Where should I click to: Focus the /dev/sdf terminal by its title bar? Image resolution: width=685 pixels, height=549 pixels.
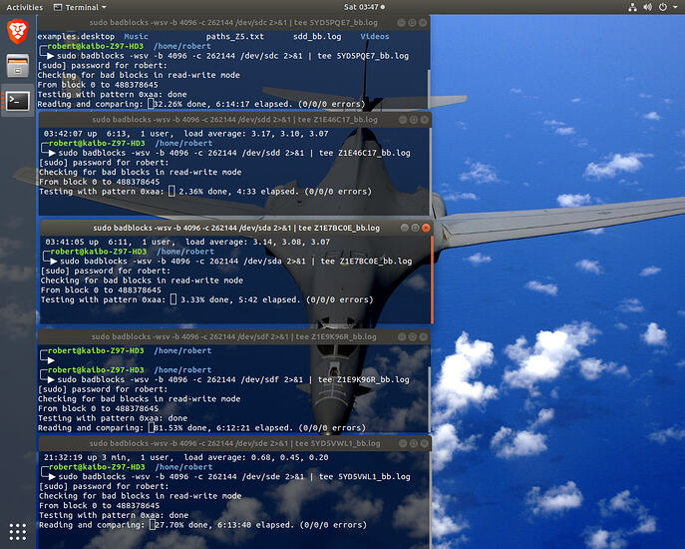(x=233, y=336)
